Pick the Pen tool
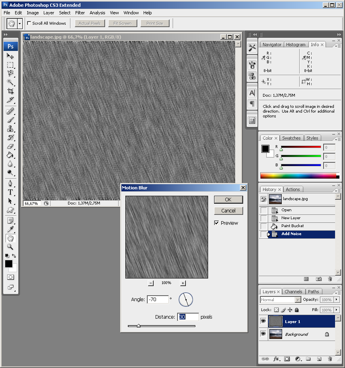 (x=10, y=183)
